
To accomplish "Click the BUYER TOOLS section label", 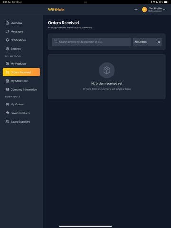I will tap(12, 97).
